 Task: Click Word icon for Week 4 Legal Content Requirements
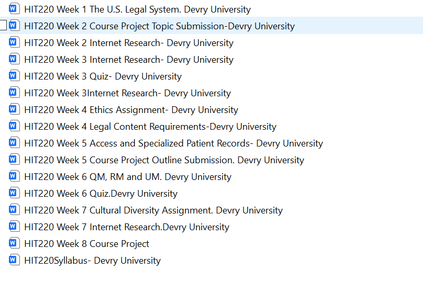tap(14, 126)
